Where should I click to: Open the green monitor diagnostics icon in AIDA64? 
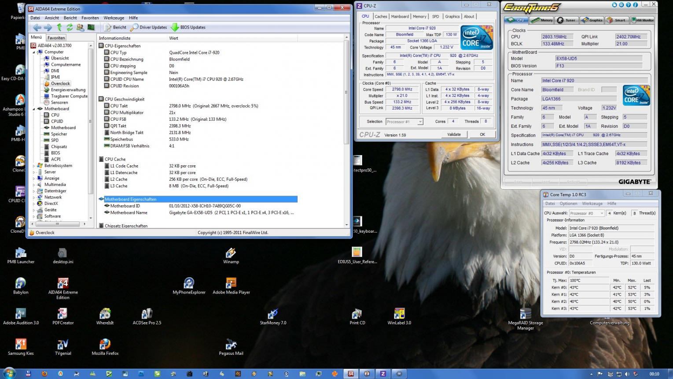coord(91,27)
